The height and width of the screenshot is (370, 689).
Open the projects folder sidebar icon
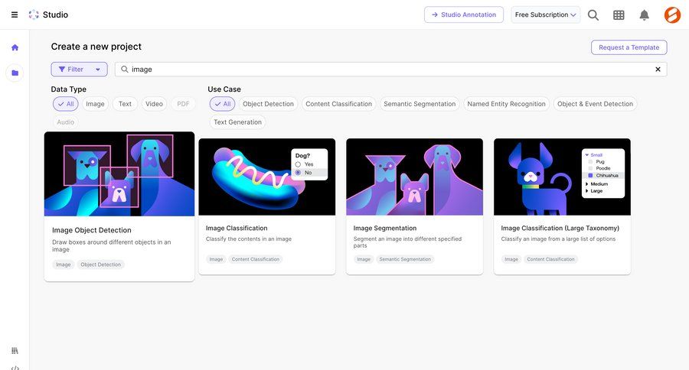tap(15, 73)
